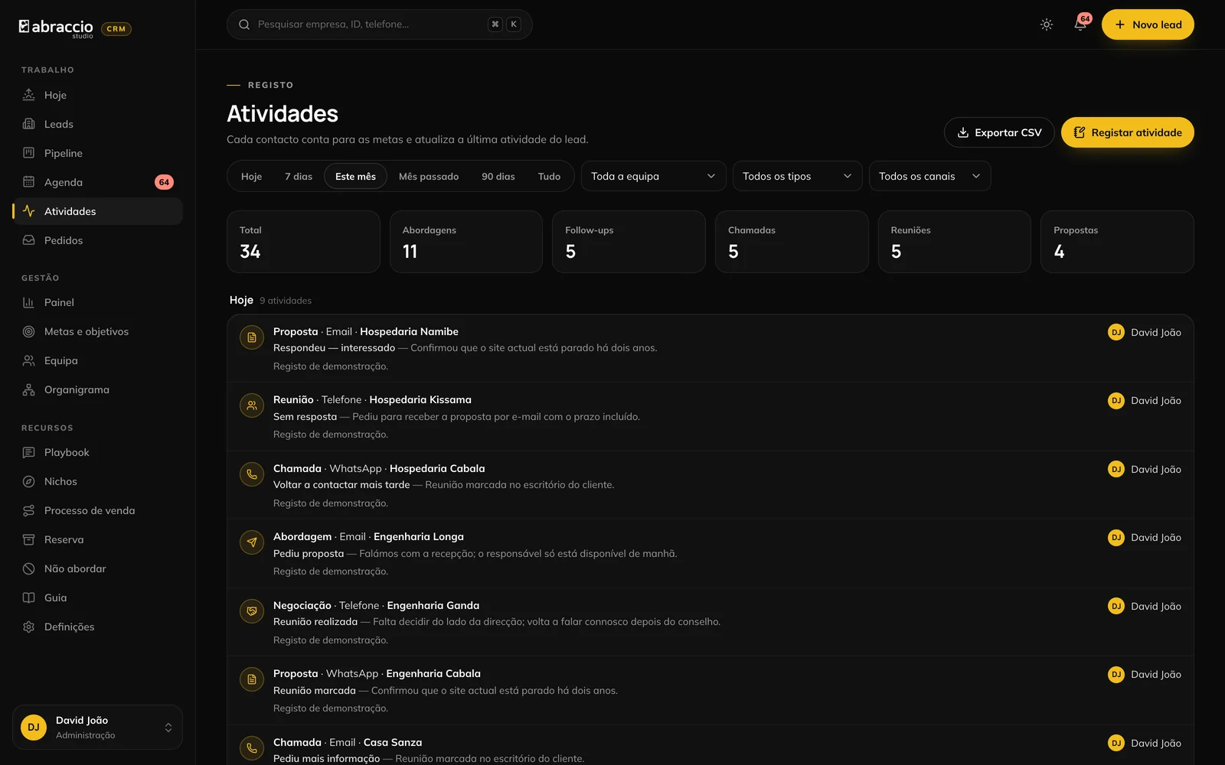Select the Tudo period filter

(549, 176)
